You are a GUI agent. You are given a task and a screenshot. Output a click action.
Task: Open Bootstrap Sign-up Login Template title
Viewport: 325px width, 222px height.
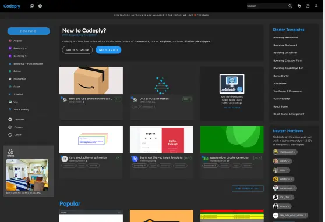pyautogui.click(x=161, y=157)
